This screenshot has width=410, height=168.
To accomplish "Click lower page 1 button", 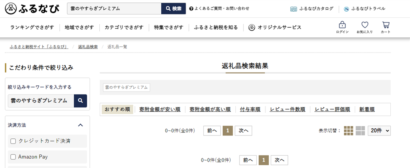I will coord(263,160).
